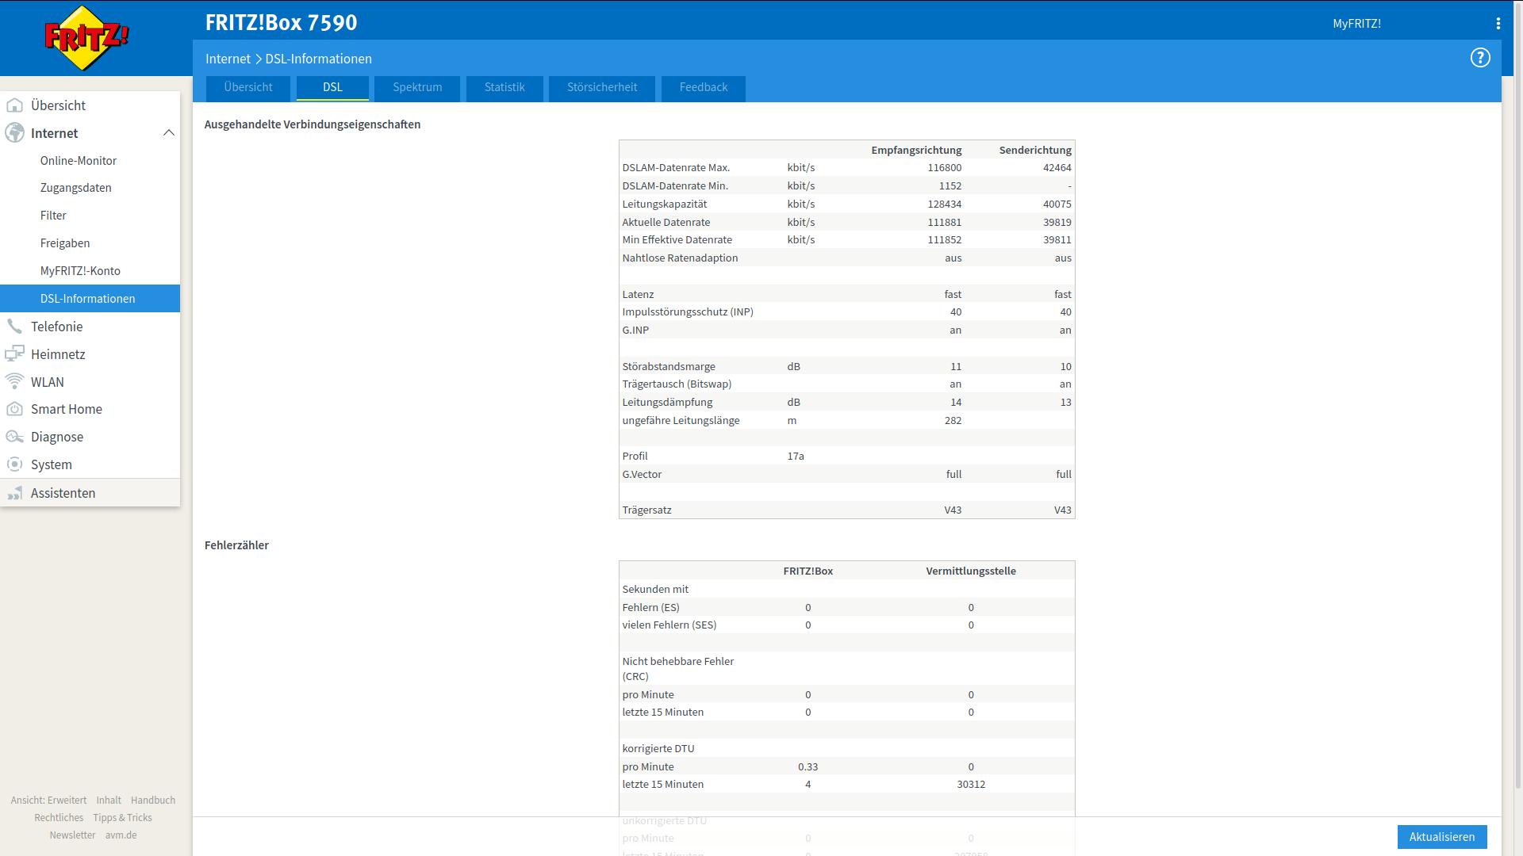
Task: Switch to the Spektrum tab
Action: coord(417,87)
